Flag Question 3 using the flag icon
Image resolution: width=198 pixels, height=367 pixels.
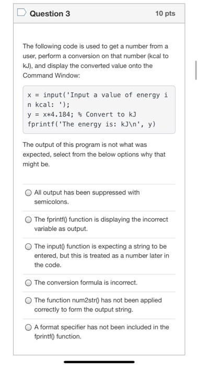[x=22, y=13]
